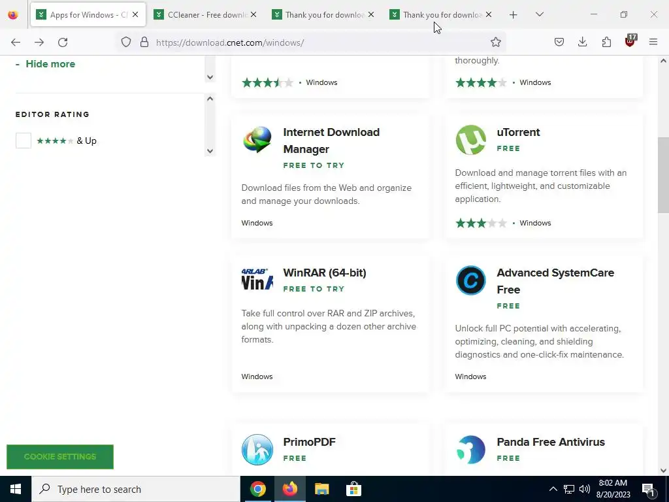Bookmark this page with the star icon

tap(495, 42)
